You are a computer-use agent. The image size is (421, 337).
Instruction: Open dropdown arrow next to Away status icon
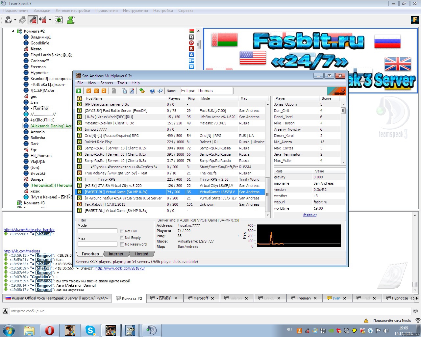(15, 20)
